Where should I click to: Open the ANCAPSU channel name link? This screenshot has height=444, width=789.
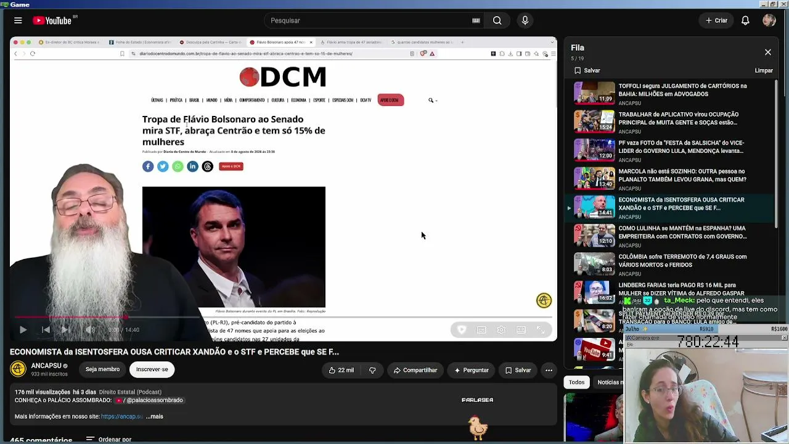46,366
